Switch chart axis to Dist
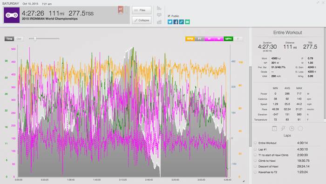The width and height of the screenshot is (326, 184). (x=19, y=39)
